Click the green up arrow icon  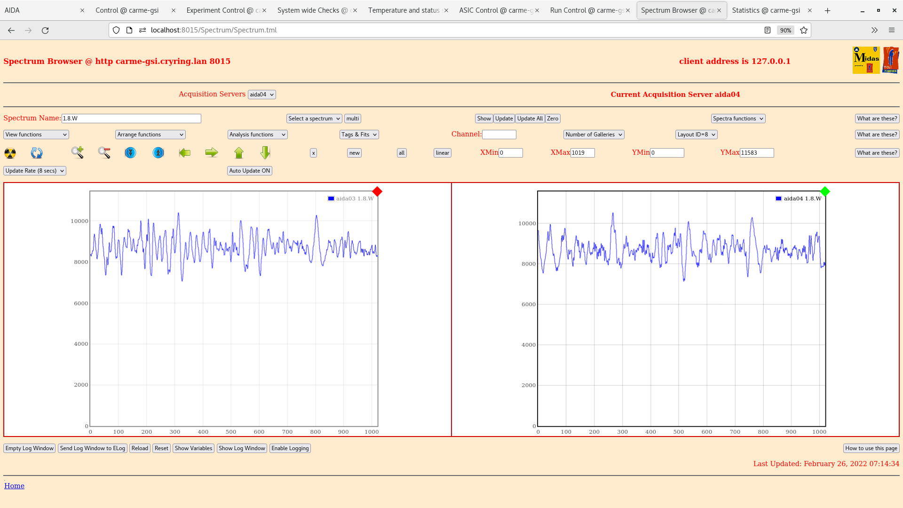pos(239,152)
